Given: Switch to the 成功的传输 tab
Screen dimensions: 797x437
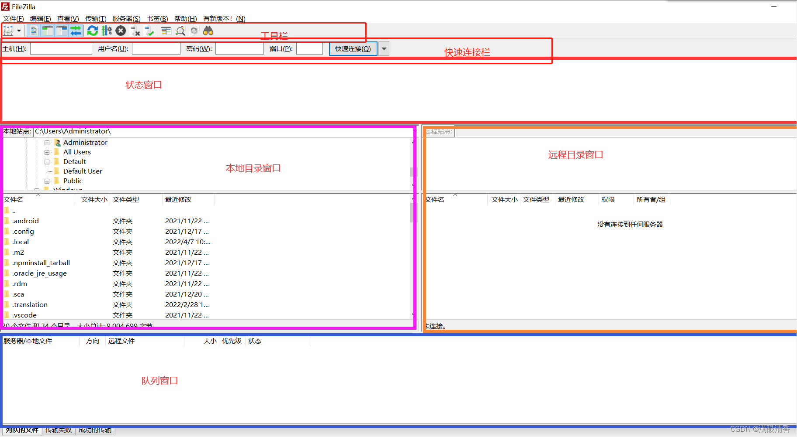Looking at the screenshot, I should [95, 430].
